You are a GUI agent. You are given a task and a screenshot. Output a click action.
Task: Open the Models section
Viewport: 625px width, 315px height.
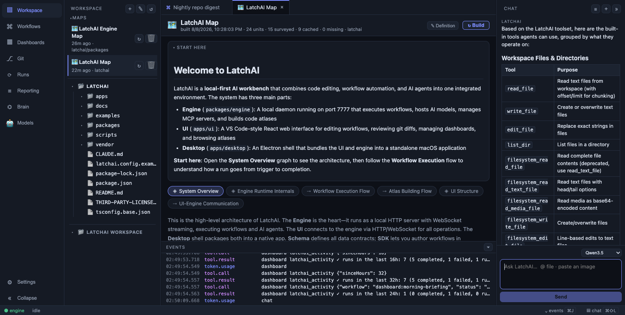32,123
